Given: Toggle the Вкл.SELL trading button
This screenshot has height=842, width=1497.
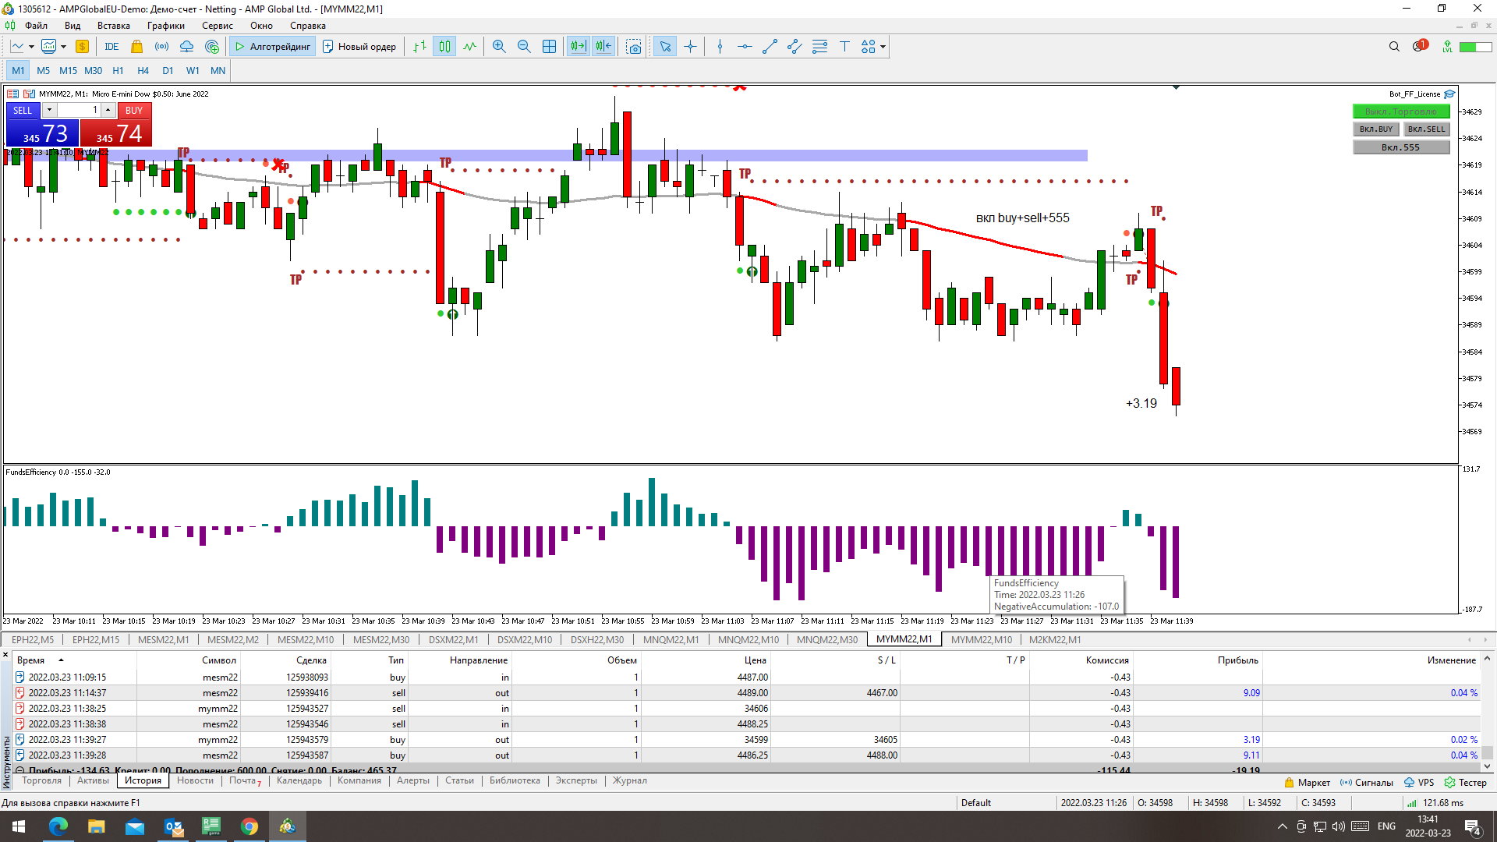Looking at the screenshot, I should click(1426, 129).
